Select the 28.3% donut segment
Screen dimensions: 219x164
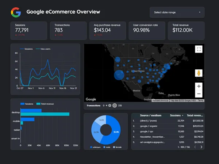tap(96, 132)
